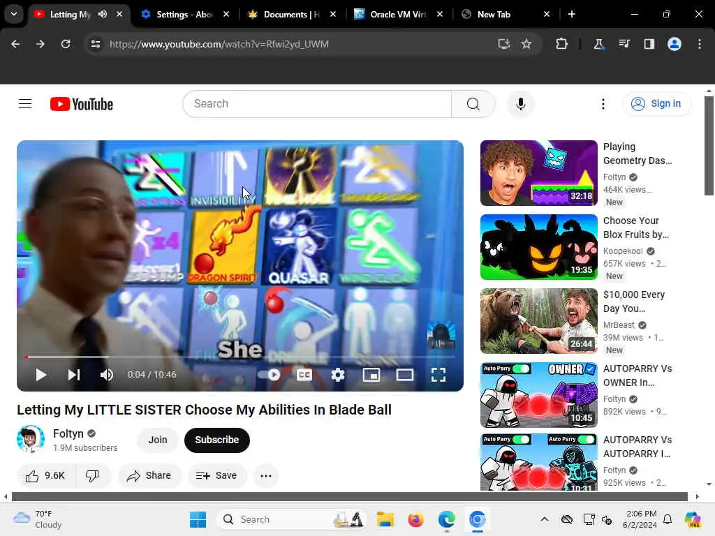This screenshot has height=536, width=715.
Task: Switch to Documents browser tab
Action: click(x=292, y=15)
